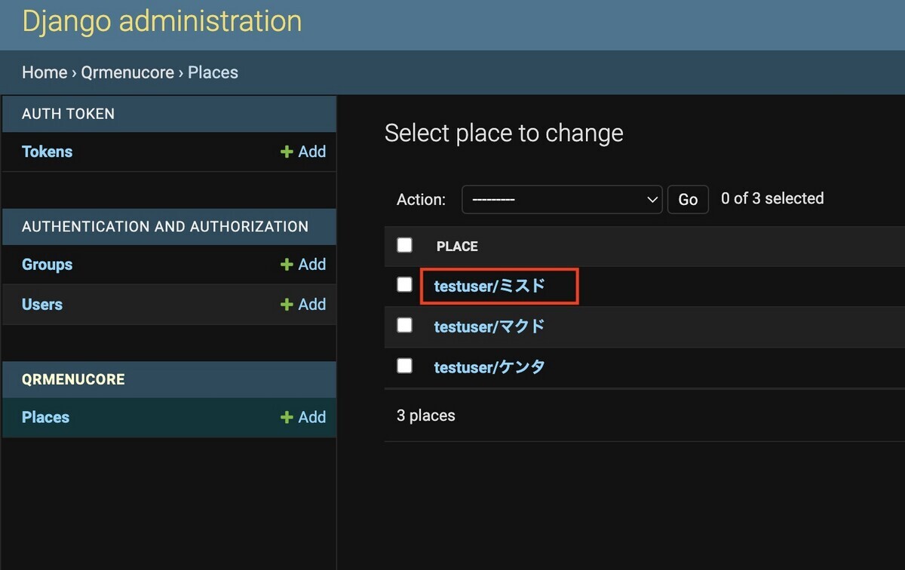Viewport: 905px width, 570px height.
Task: Check the box for testuser/ミスド
Action: (405, 284)
